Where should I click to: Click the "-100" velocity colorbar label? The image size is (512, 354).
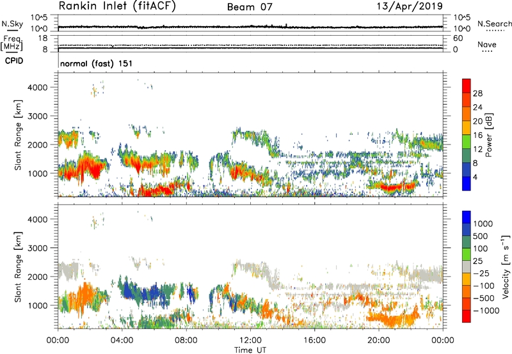pos(484,286)
